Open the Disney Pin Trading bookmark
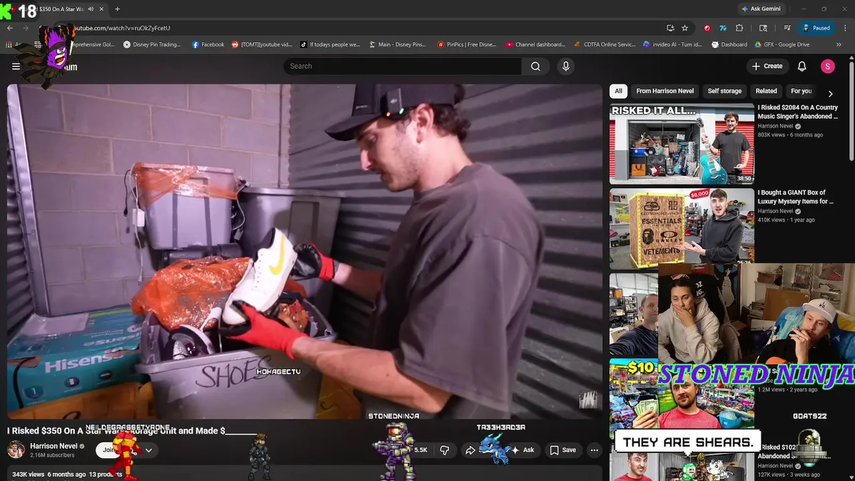Viewport: 855px width, 481px height. point(152,45)
